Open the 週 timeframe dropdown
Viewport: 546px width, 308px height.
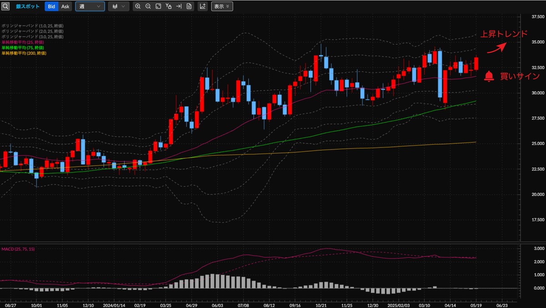coord(90,6)
